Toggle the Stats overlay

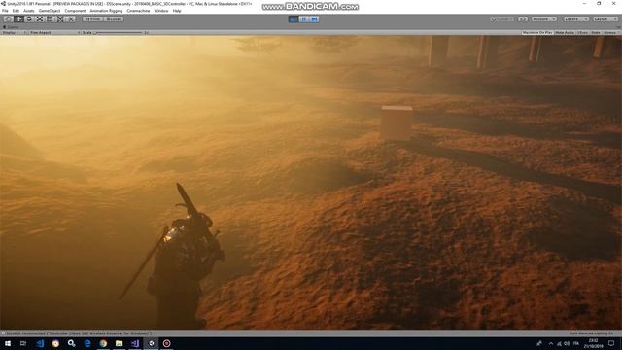(x=596, y=32)
